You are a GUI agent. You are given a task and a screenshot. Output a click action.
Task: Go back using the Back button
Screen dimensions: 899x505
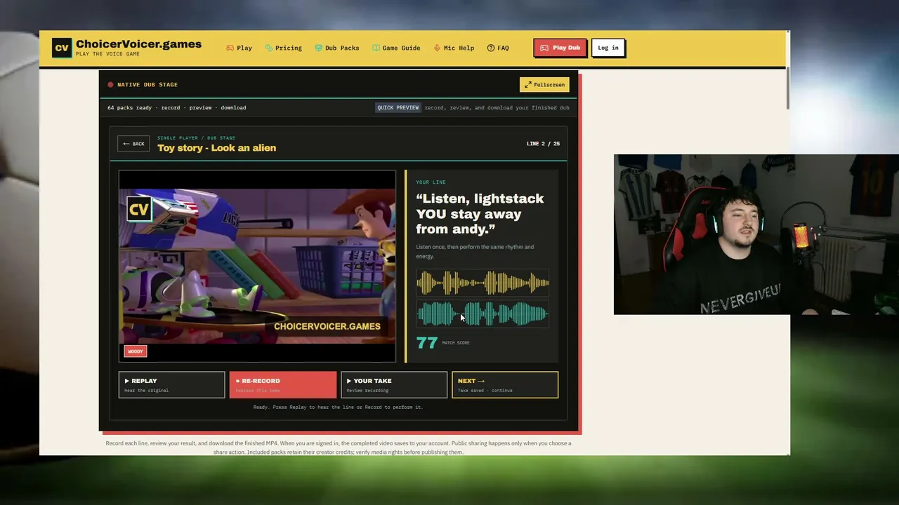(x=133, y=144)
